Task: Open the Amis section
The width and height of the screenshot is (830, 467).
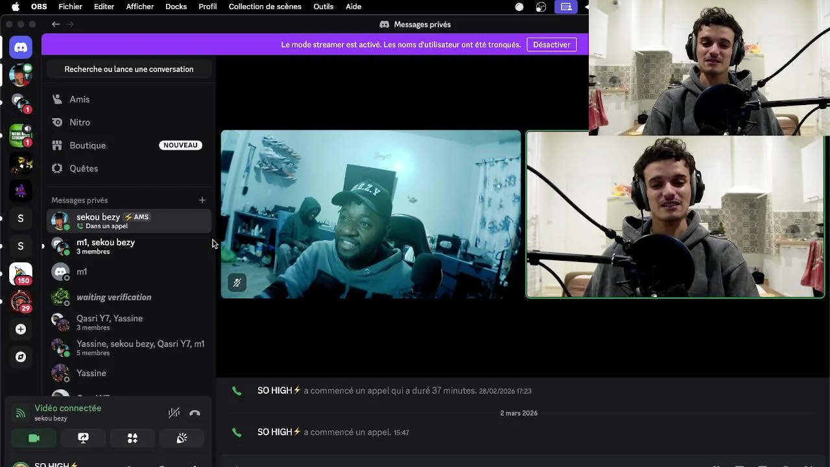Action: pos(129,99)
